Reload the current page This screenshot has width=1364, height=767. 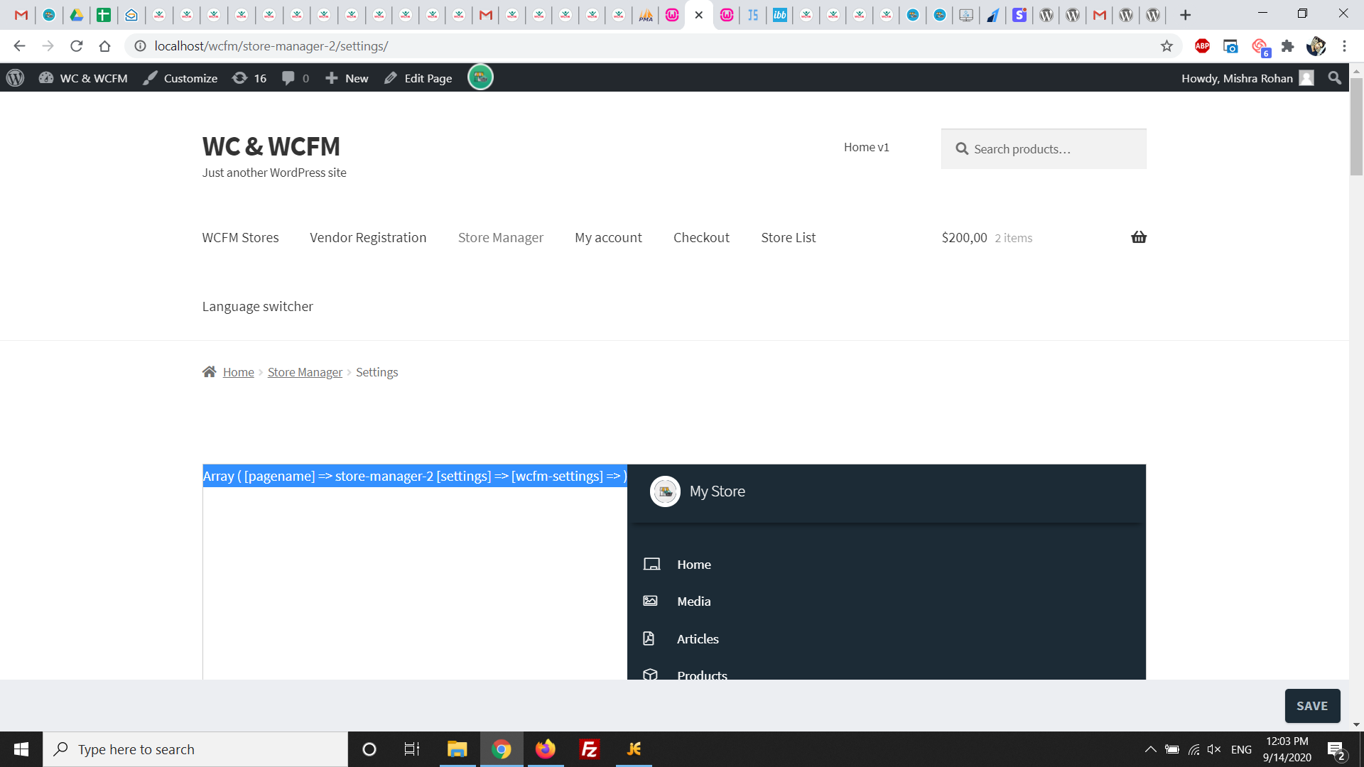pos(77,46)
